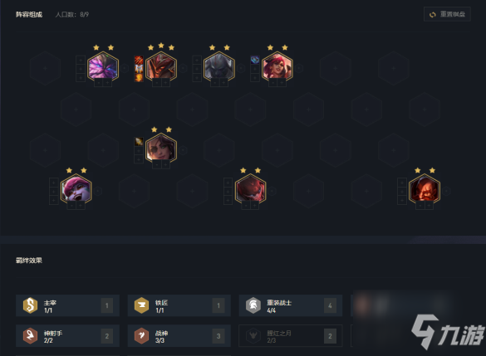Select the gray stone champion hexagon
The width and height of the screenshot is (486, 356).
[x=219, y=67]
